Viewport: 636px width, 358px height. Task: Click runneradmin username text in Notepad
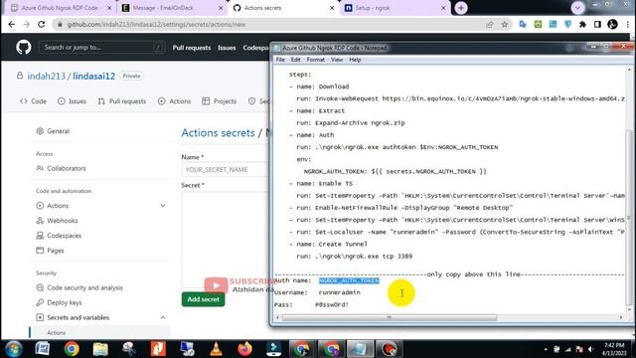pyautogui.click(x=340, y=292)
